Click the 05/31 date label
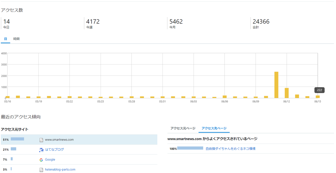 click(x=162, y=102)
